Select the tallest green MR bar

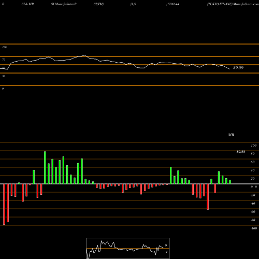45,167
